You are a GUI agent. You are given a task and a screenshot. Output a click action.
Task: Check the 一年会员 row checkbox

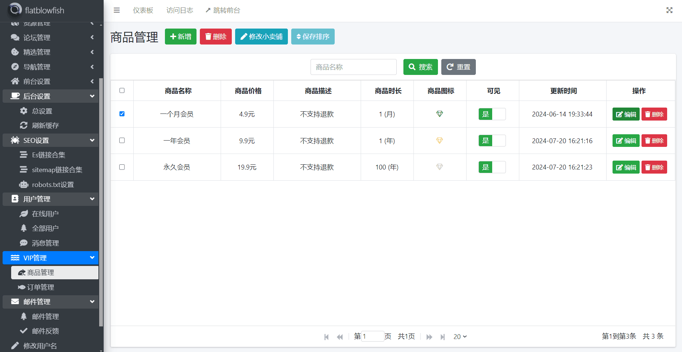point(122,140)
